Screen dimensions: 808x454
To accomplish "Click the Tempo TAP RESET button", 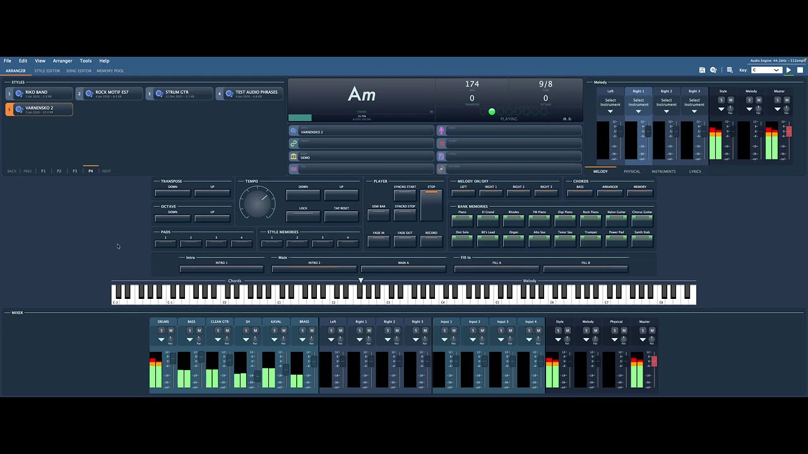I will [341, 216].
